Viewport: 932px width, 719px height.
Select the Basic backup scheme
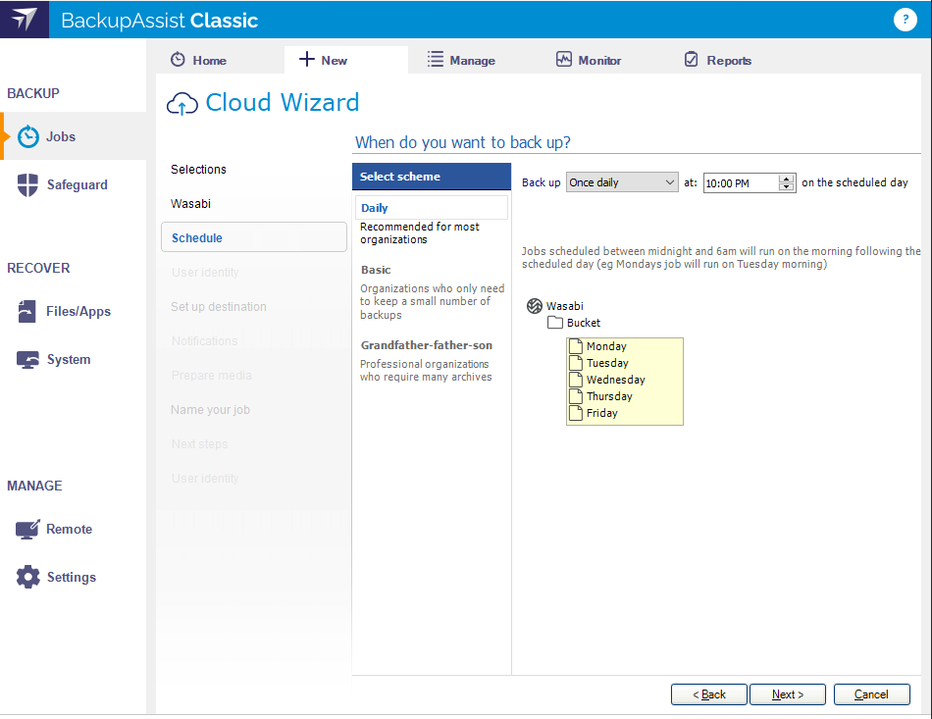[376, 270]
